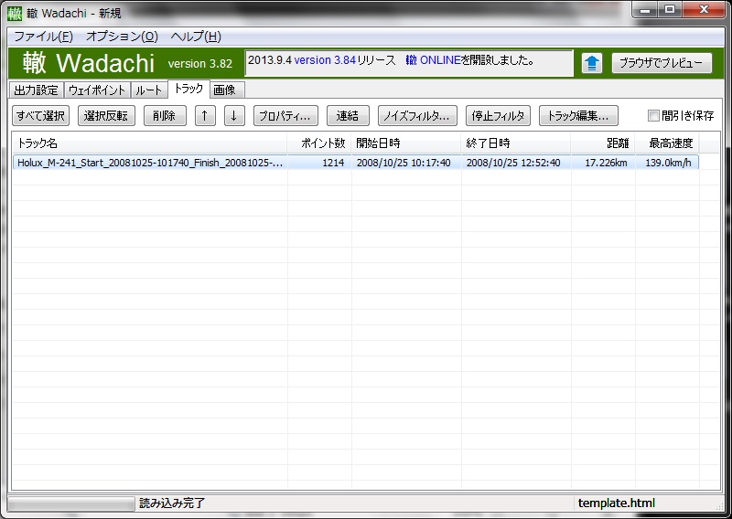
Task: Click the 連結 button
Action: click(348, 116)
